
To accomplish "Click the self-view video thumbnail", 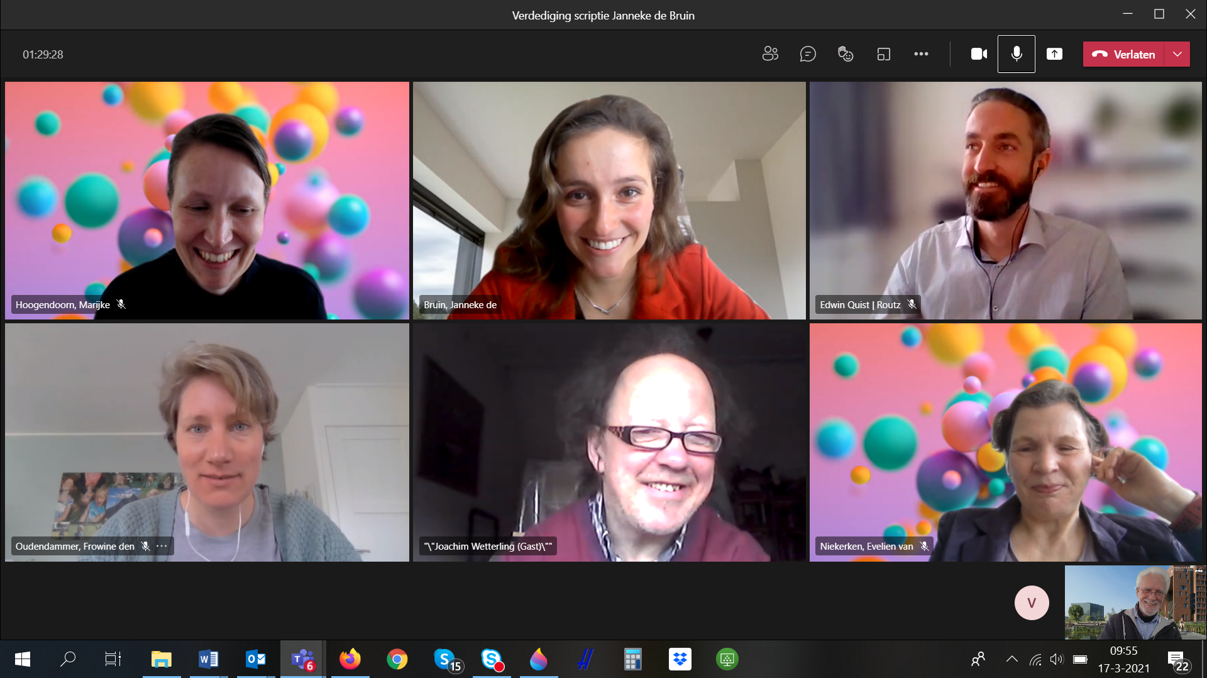I will 1135,603.
